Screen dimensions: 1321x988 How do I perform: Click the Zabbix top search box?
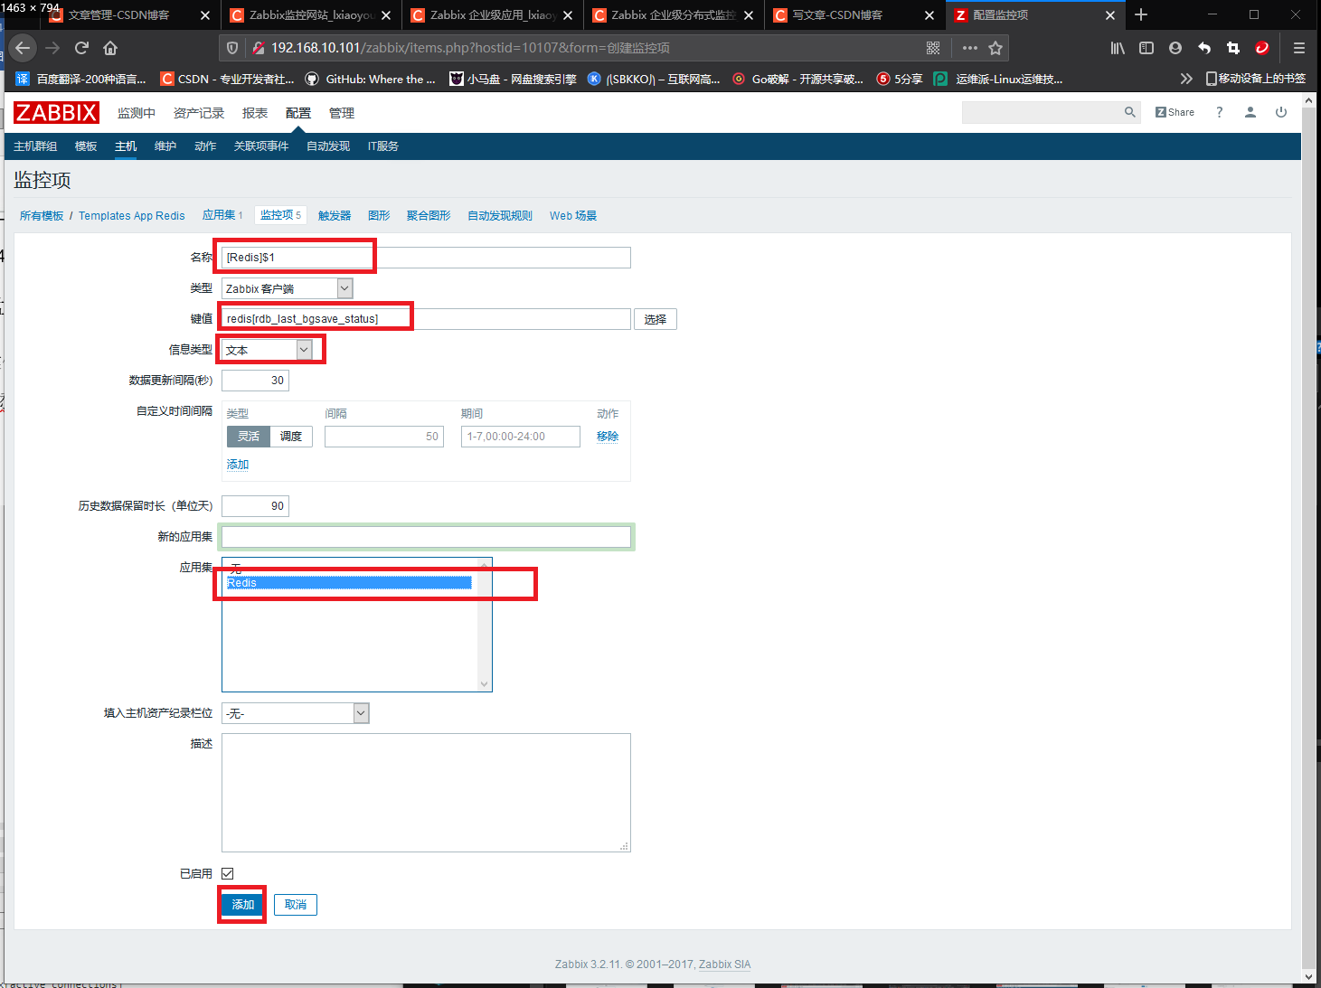coord(1042,112)
